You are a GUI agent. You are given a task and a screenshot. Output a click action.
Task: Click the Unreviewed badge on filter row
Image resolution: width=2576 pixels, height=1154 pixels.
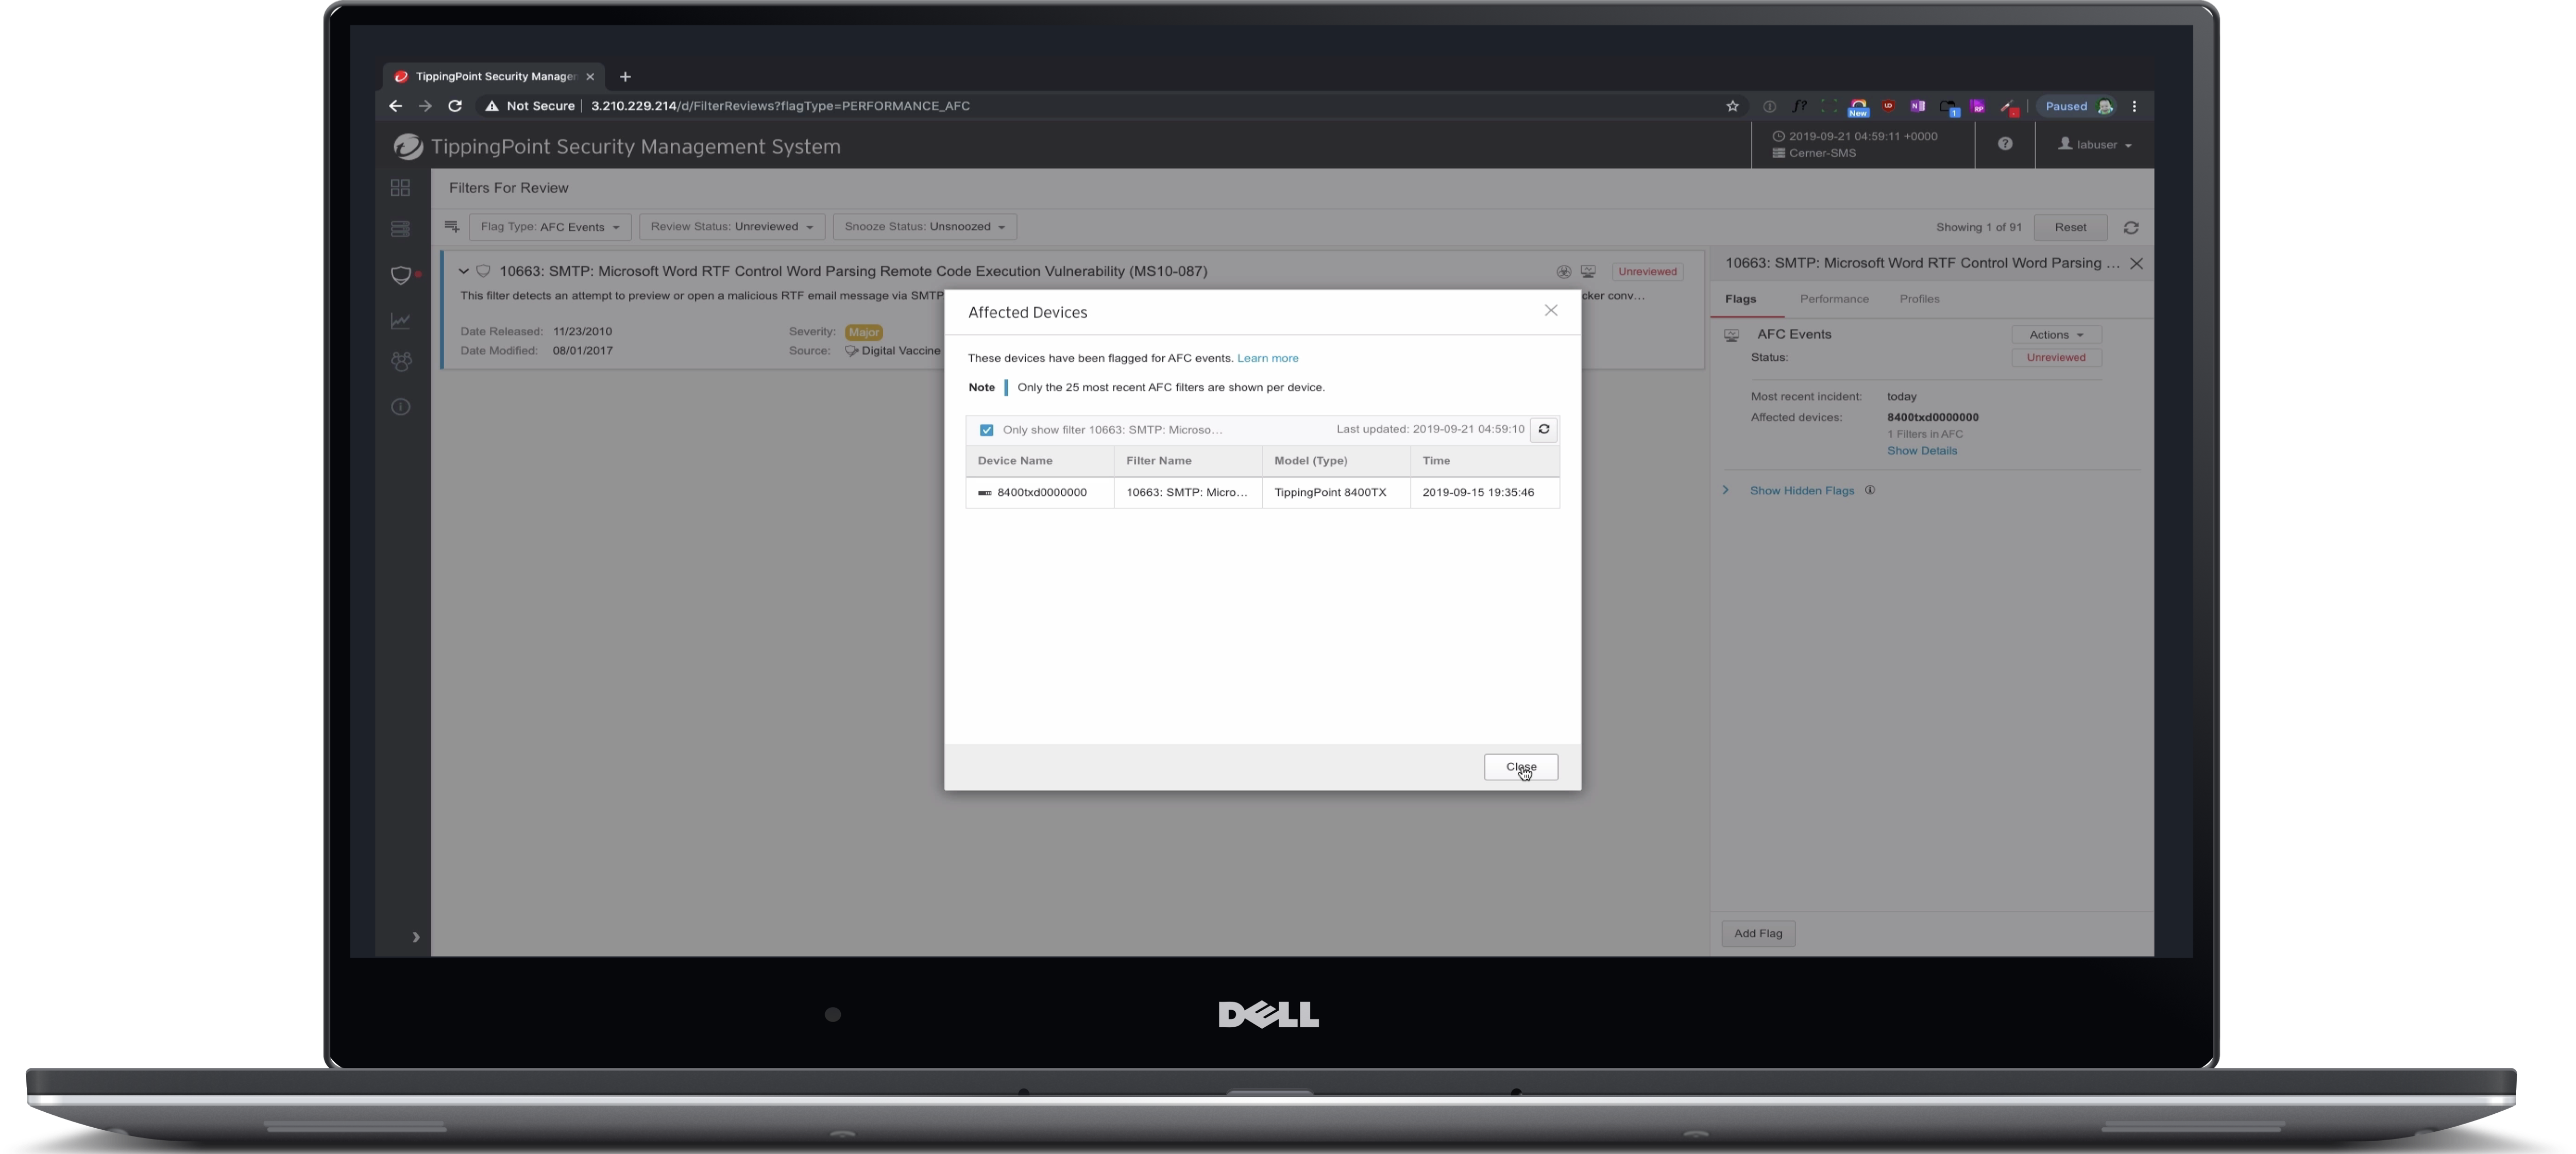pos(1647,272)
